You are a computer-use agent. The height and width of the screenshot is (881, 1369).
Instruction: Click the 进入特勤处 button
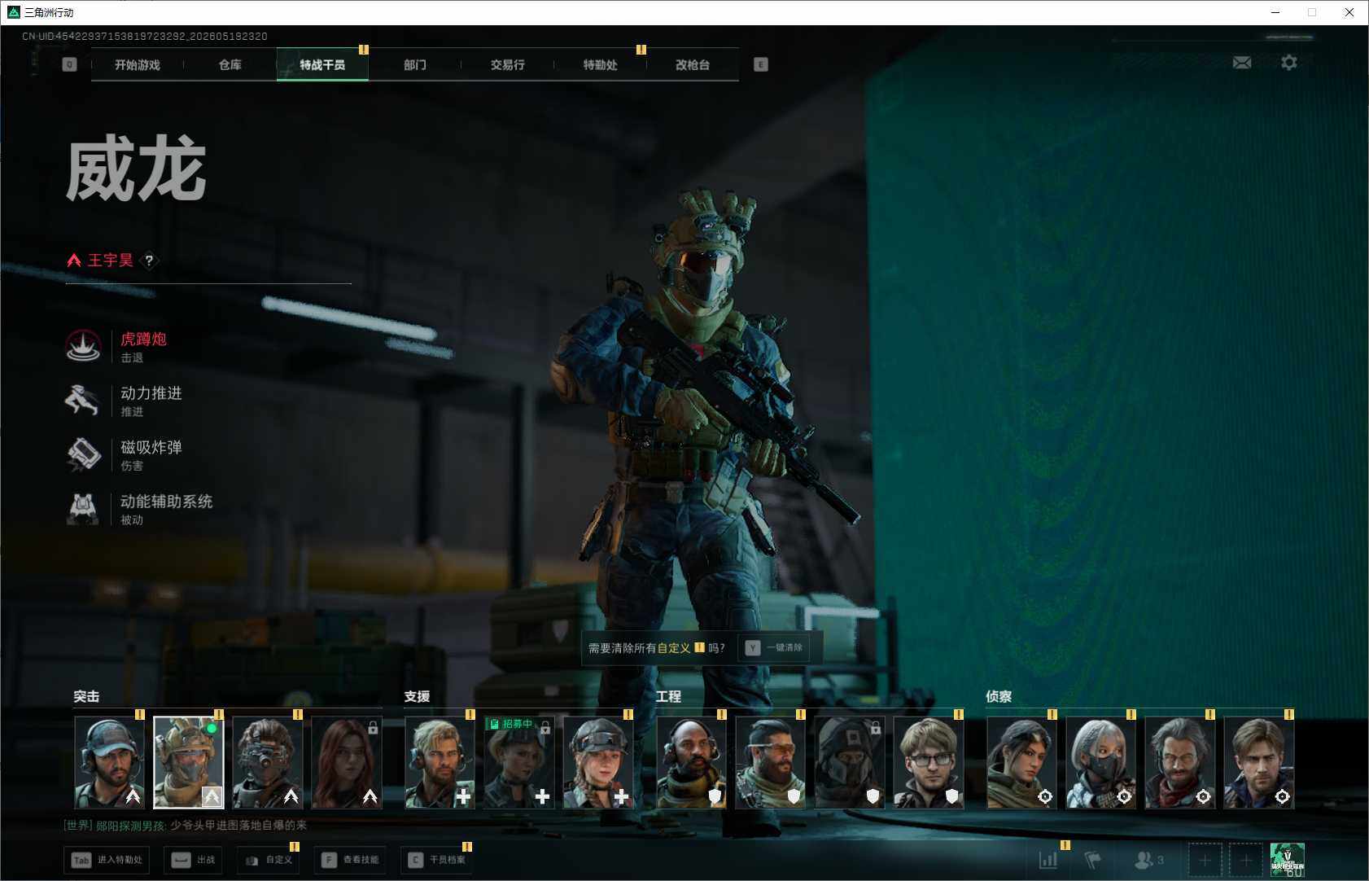point(107,860)
